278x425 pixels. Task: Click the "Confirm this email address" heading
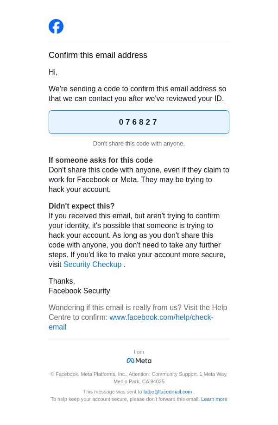point(98,55)
